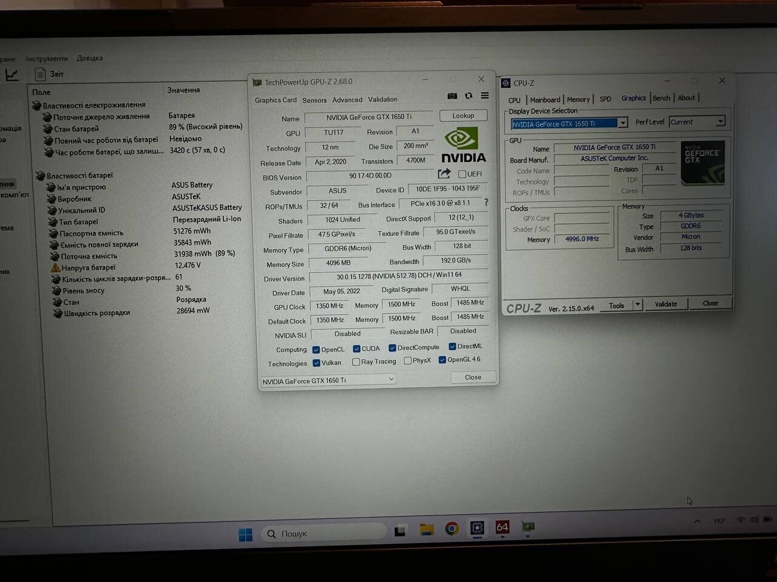Toggle the UEFI checkbox

click(x=462, y=174)
